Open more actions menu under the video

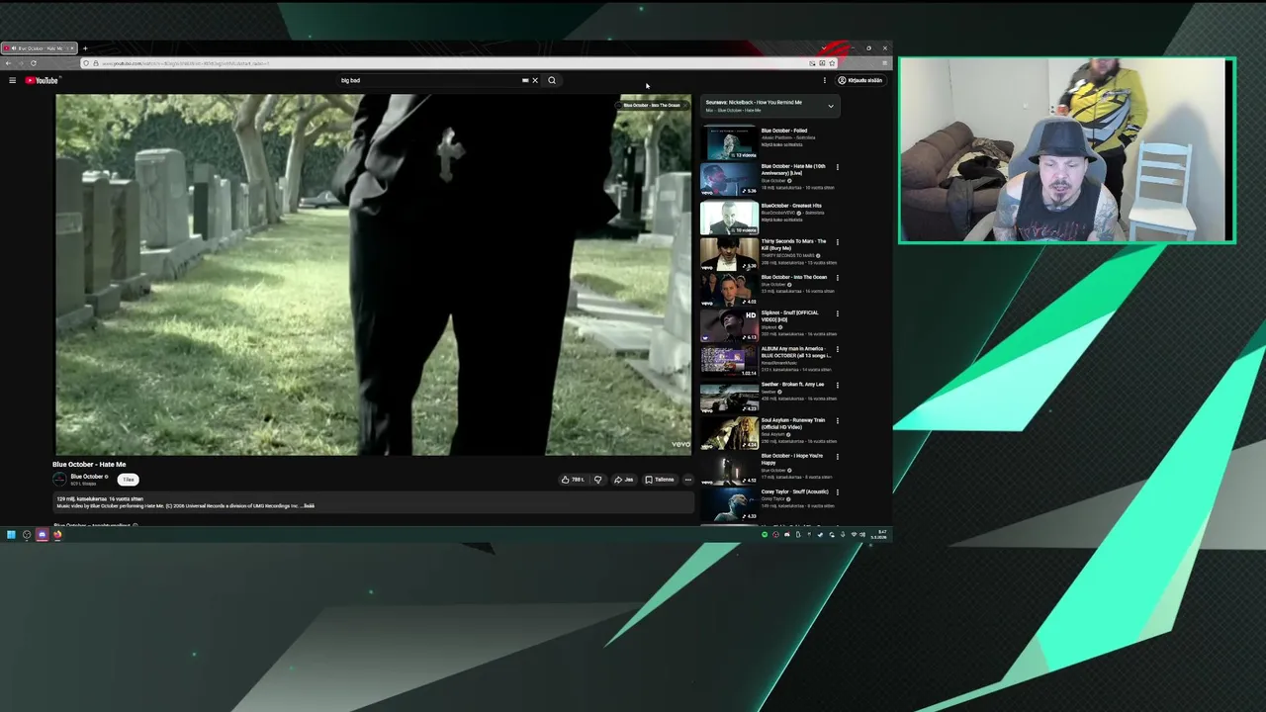687,480
